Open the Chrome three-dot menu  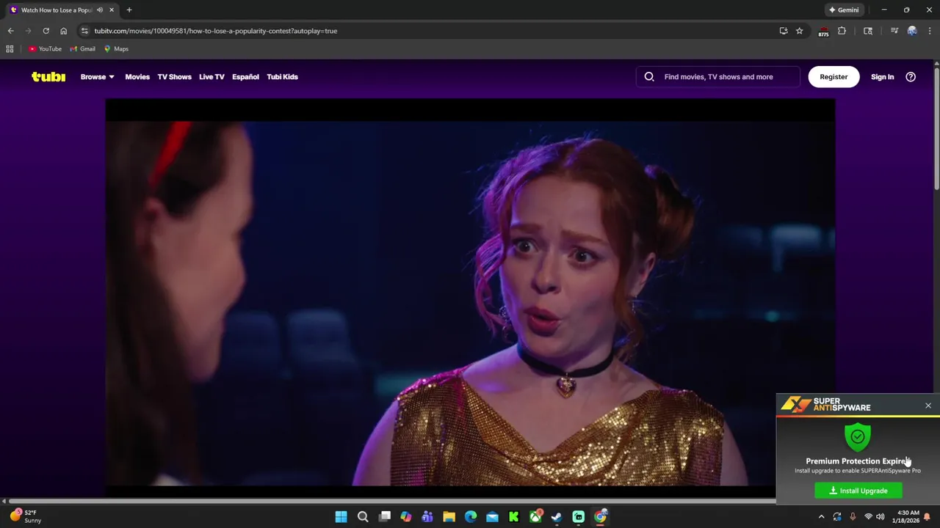coord(930,31)
